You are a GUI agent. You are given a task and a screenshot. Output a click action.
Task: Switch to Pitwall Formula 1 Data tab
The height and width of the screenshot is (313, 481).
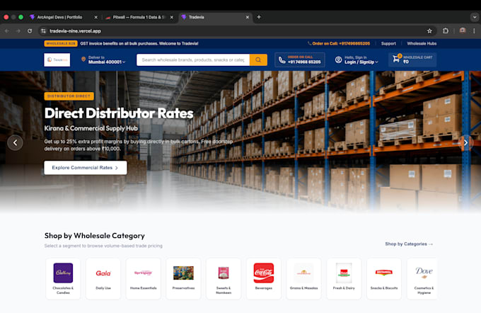(138, 17)
